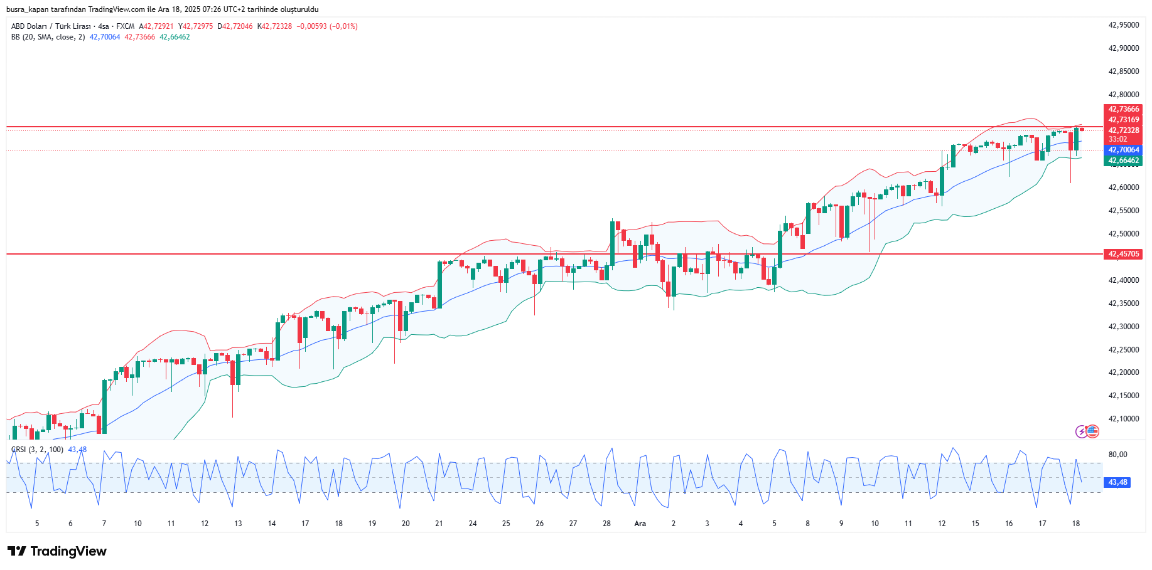The height and width of the screenshot is (570, 1152).
Task: Click date 18 on the time axis
Action: coord(1075,524)
